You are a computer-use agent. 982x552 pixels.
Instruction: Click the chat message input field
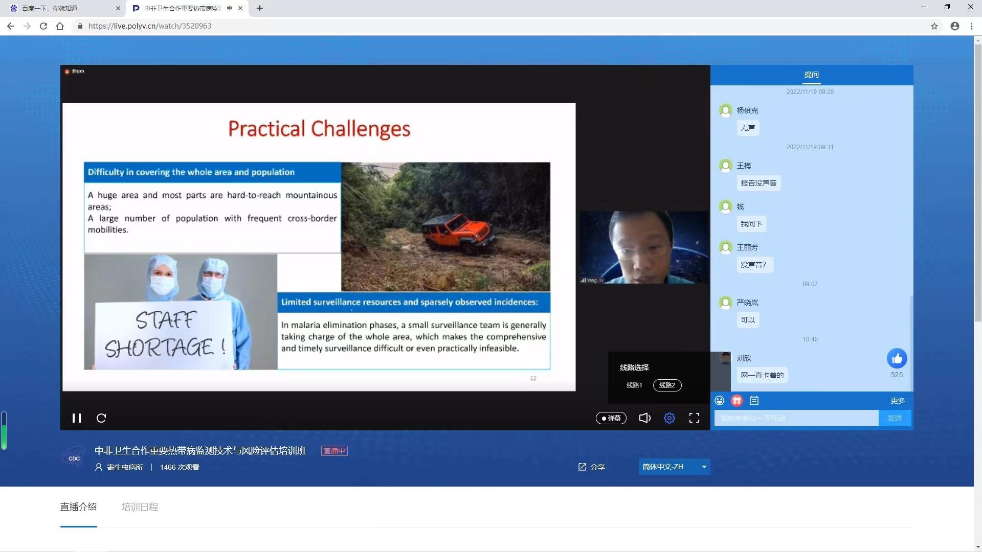(796, 418)
